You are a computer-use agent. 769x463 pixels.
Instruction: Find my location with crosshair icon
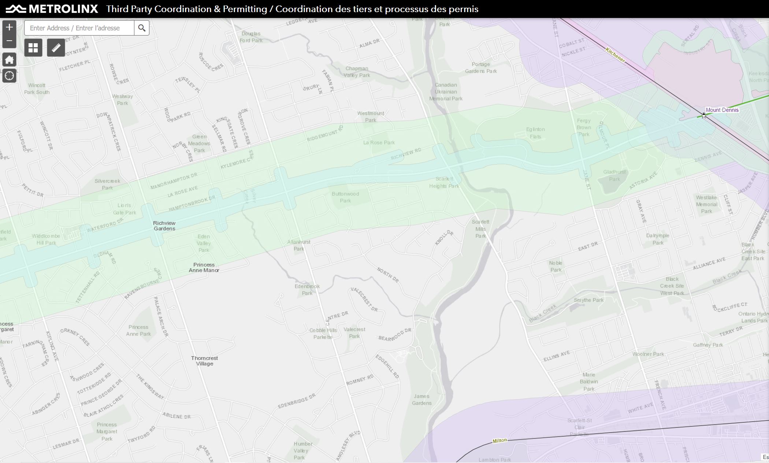[9, 76]
